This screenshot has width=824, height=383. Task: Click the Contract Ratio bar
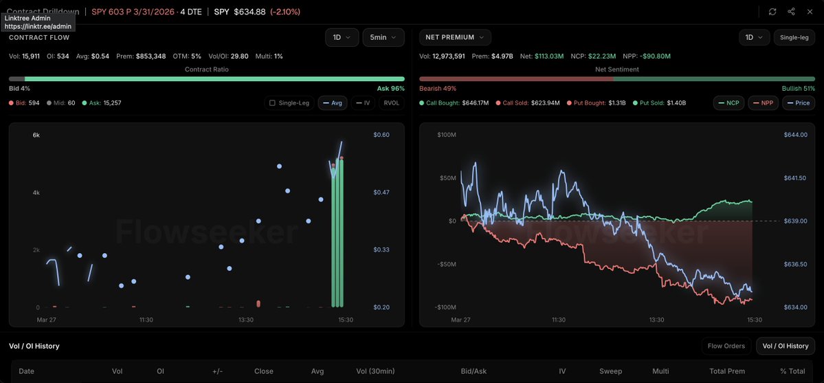pyautogui.click(x=207, y=79)
